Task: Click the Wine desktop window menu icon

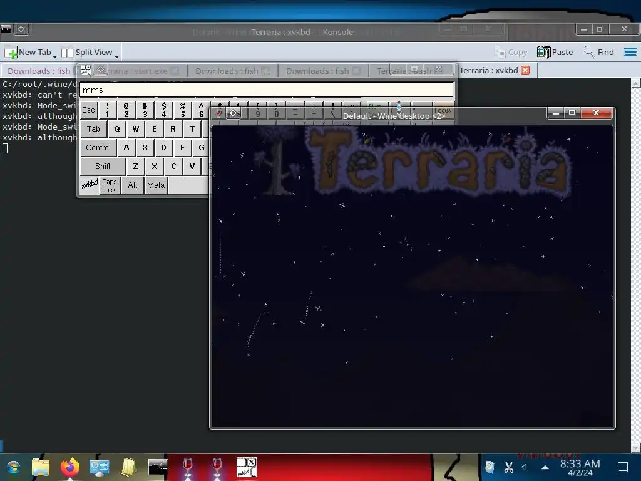Action: coord(218,113)
